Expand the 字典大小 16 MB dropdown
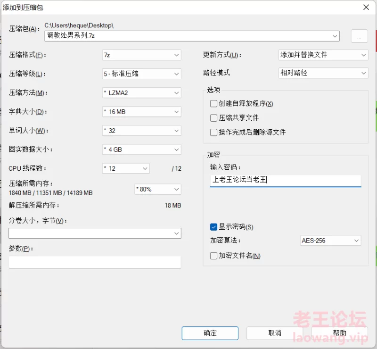 (141, 112)
